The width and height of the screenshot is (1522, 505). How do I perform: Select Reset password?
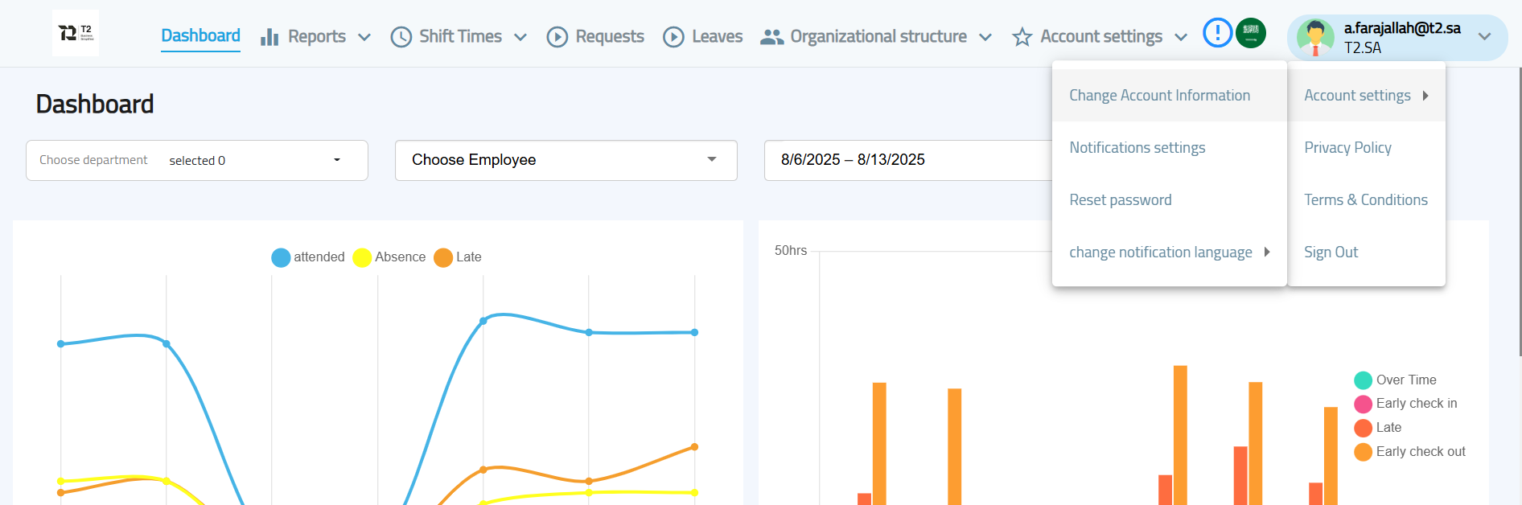click(1170, 199)
